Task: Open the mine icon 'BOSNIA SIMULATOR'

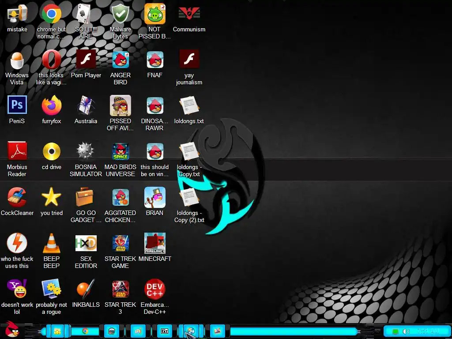Action: coord(86,151)
